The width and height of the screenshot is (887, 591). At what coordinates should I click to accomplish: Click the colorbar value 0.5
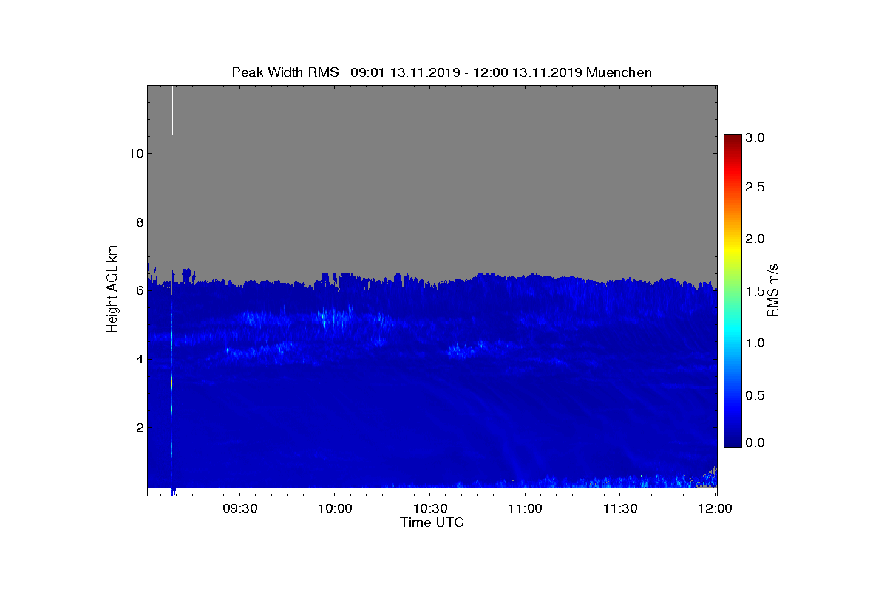pyautogui.click(x=755, y=395)
